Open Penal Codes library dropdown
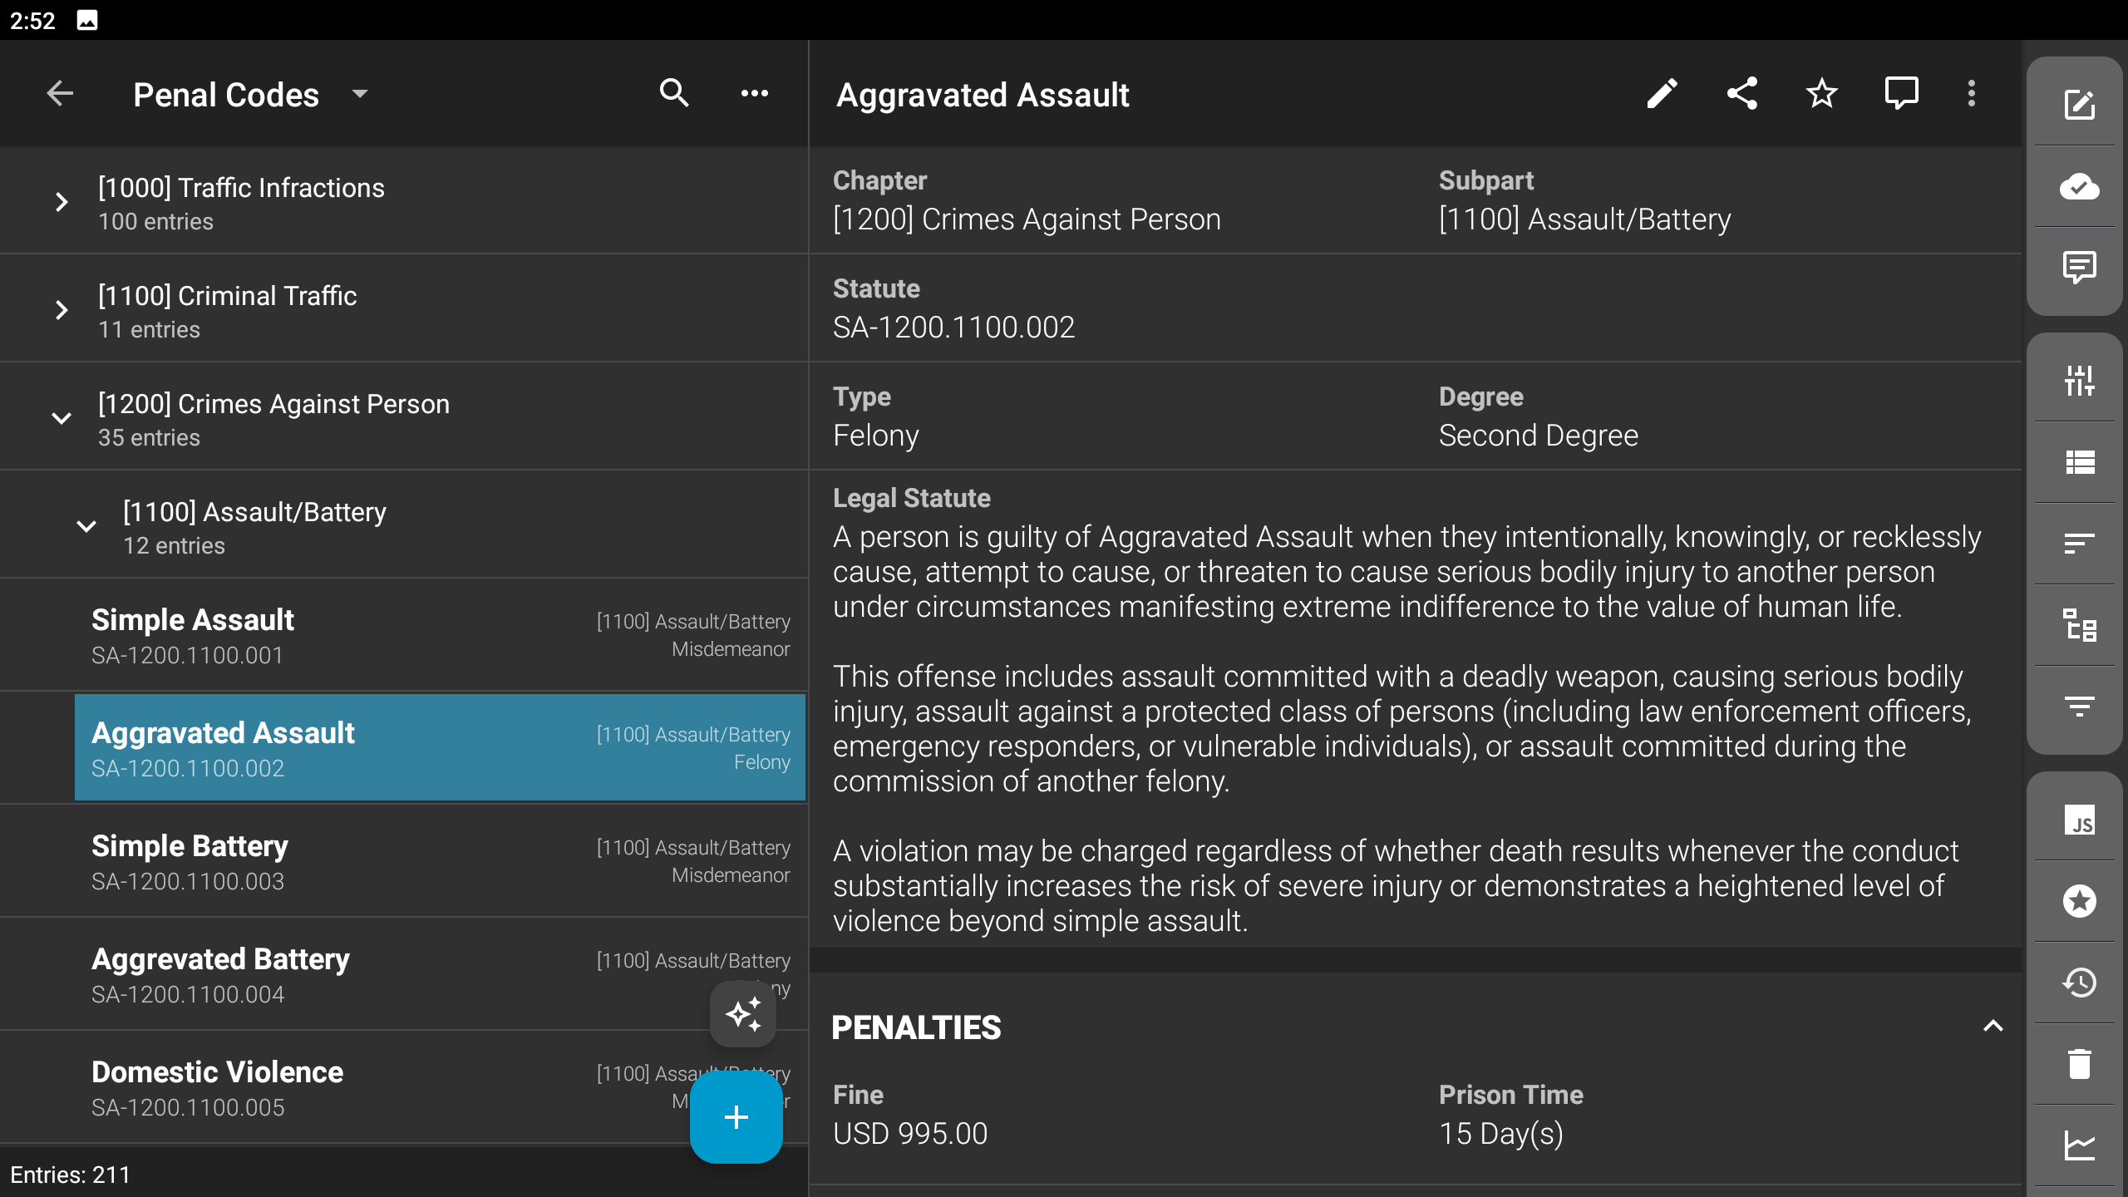 (360, 94)
